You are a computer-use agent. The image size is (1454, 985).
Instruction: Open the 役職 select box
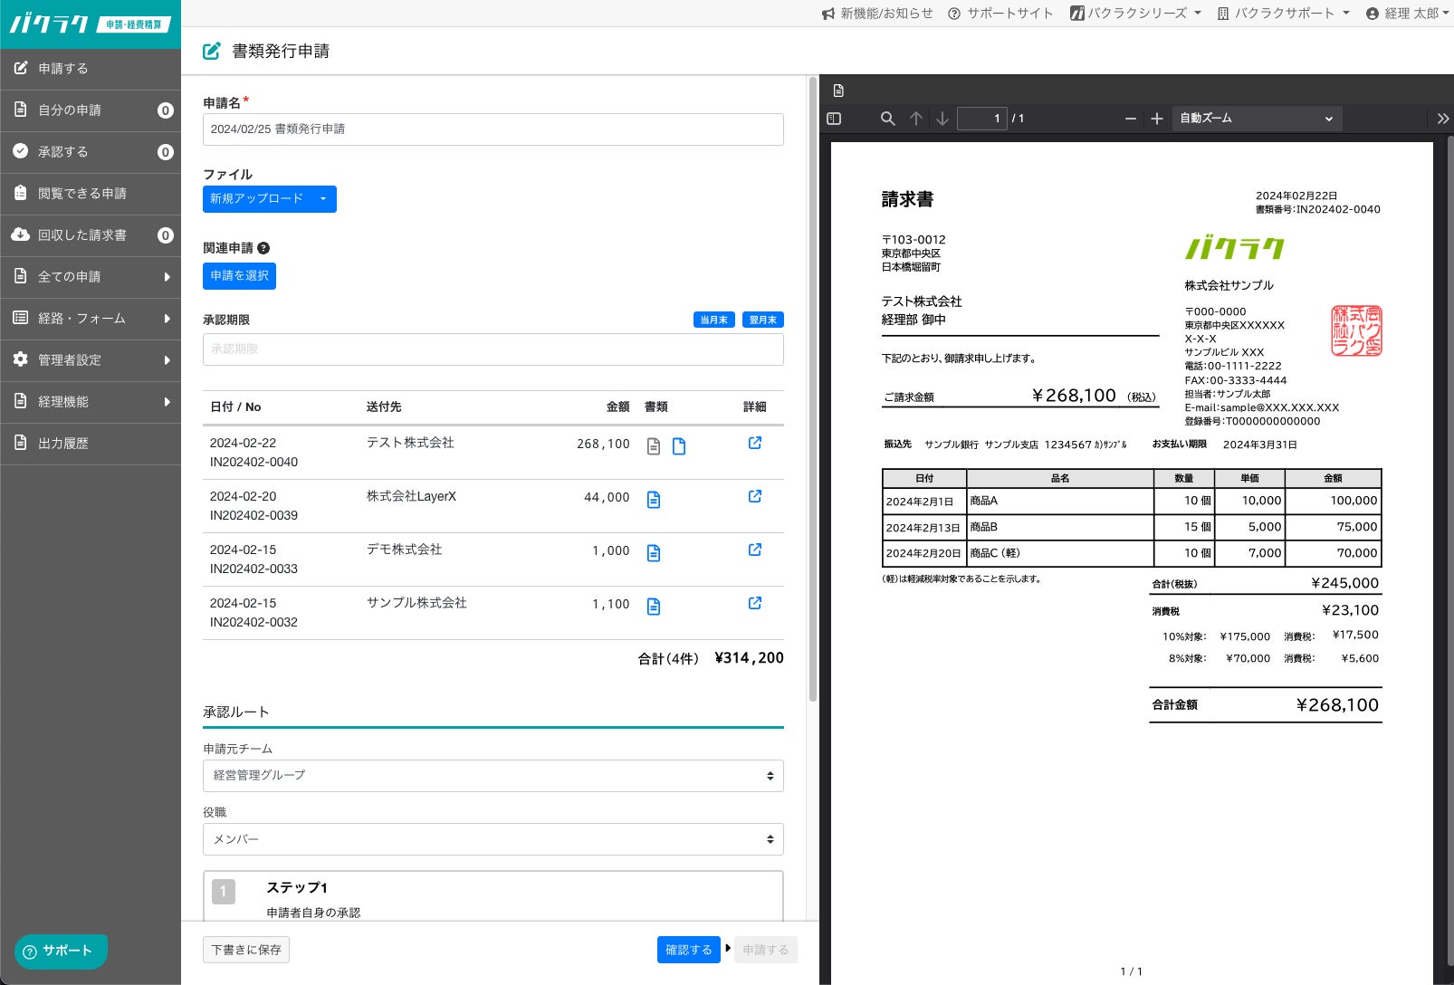(493, 839)
